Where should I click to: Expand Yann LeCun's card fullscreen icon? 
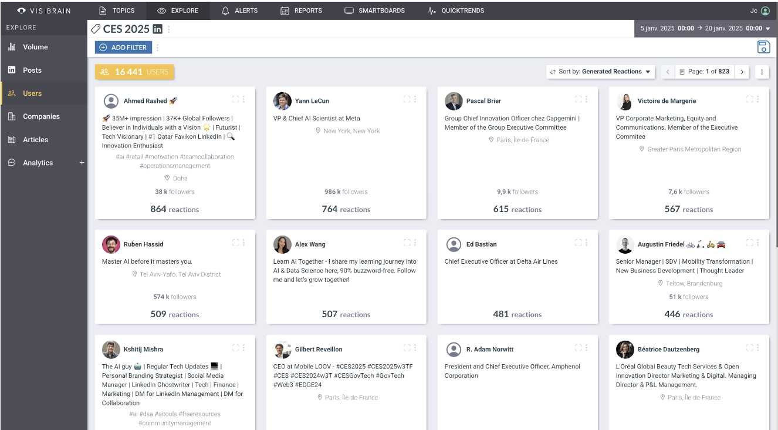coord(407,99)
